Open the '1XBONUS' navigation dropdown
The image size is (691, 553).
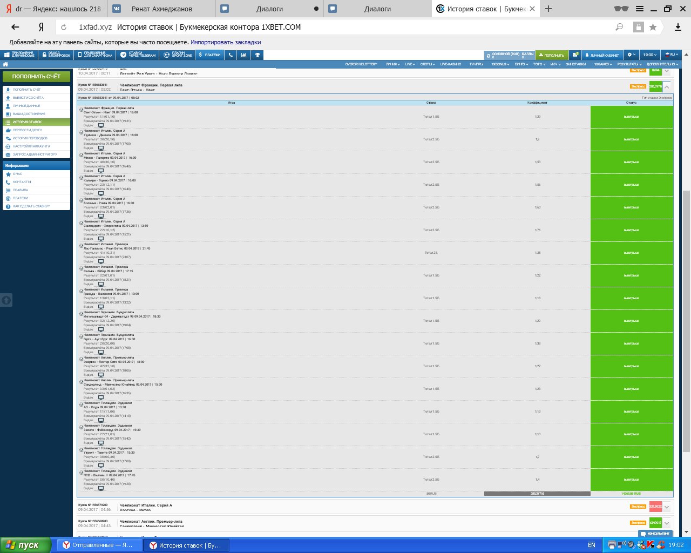(500, 64)
